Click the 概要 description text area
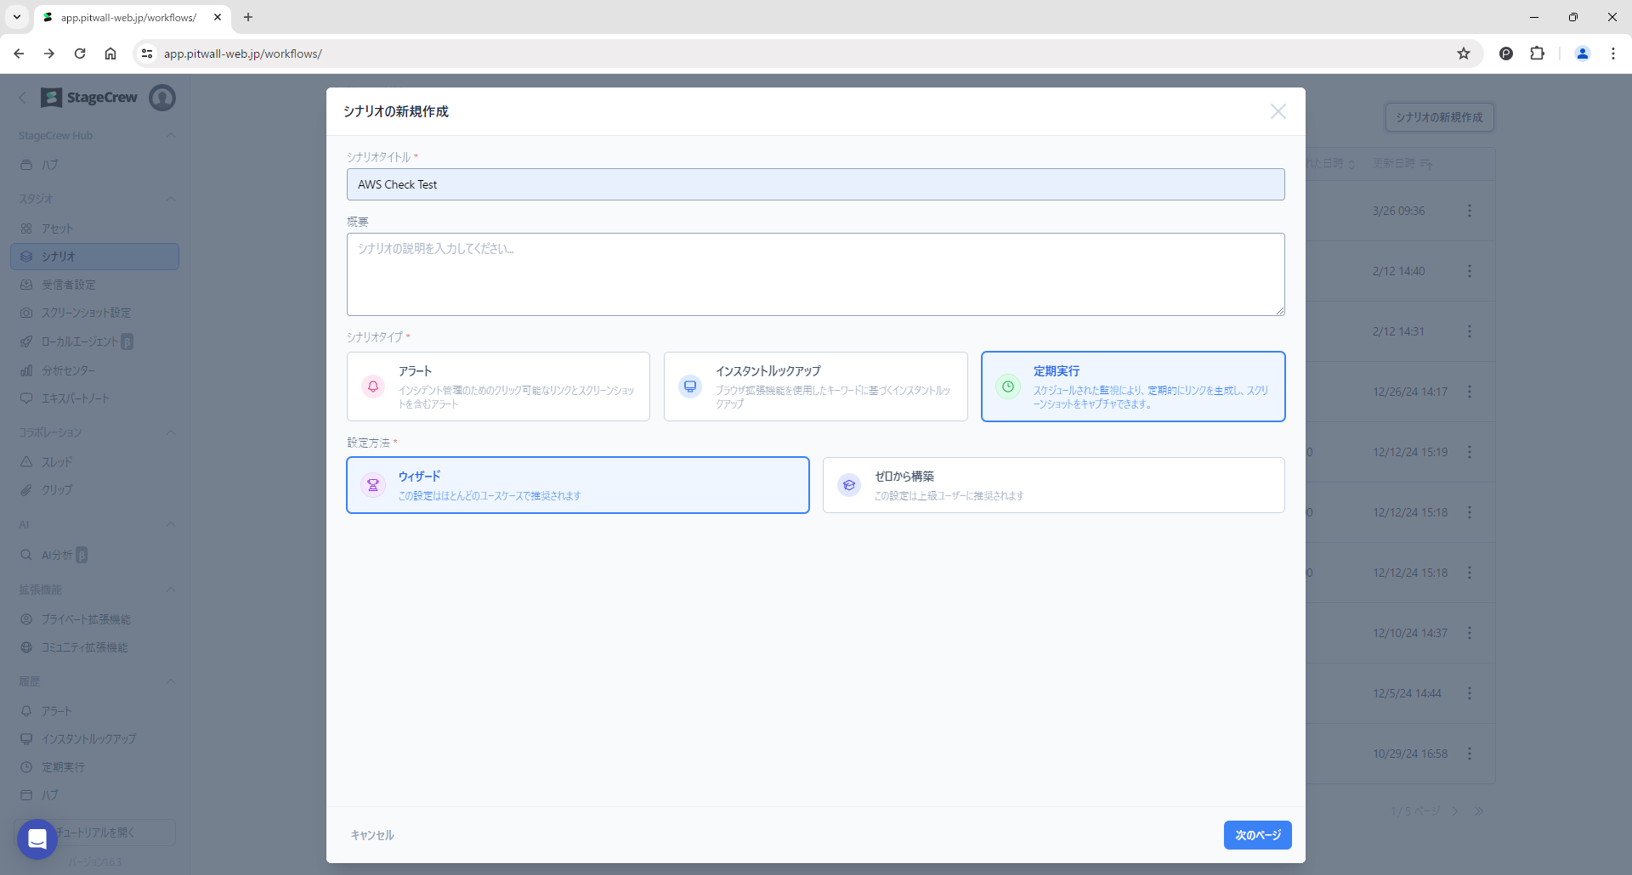Screen dimensions: 1632x875 tap(815, 274)
